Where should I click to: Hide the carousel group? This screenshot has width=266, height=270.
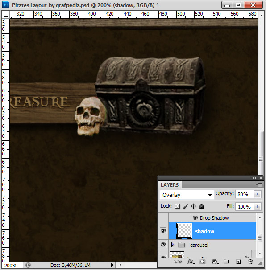click(x=163, y=245)
